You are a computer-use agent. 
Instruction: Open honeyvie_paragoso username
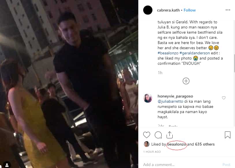click(x=175, y=96)
